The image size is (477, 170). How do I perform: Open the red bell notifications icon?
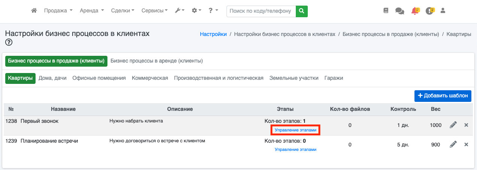pos(415,11)
